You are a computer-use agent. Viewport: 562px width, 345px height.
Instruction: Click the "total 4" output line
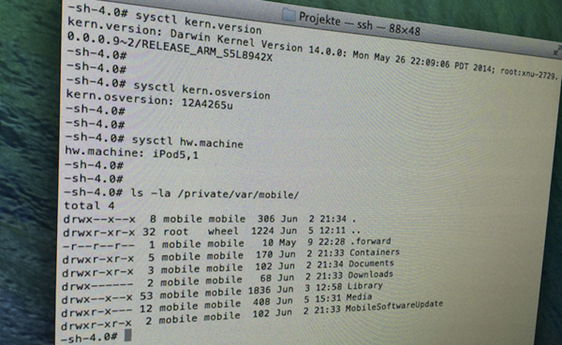[x=89, y=205]
